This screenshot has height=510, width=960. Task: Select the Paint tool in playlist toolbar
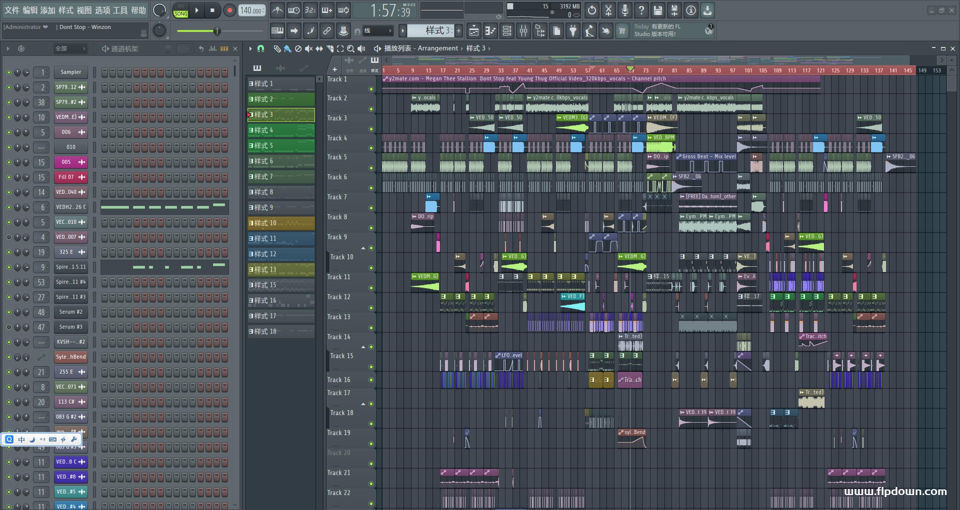coord(287,48)
